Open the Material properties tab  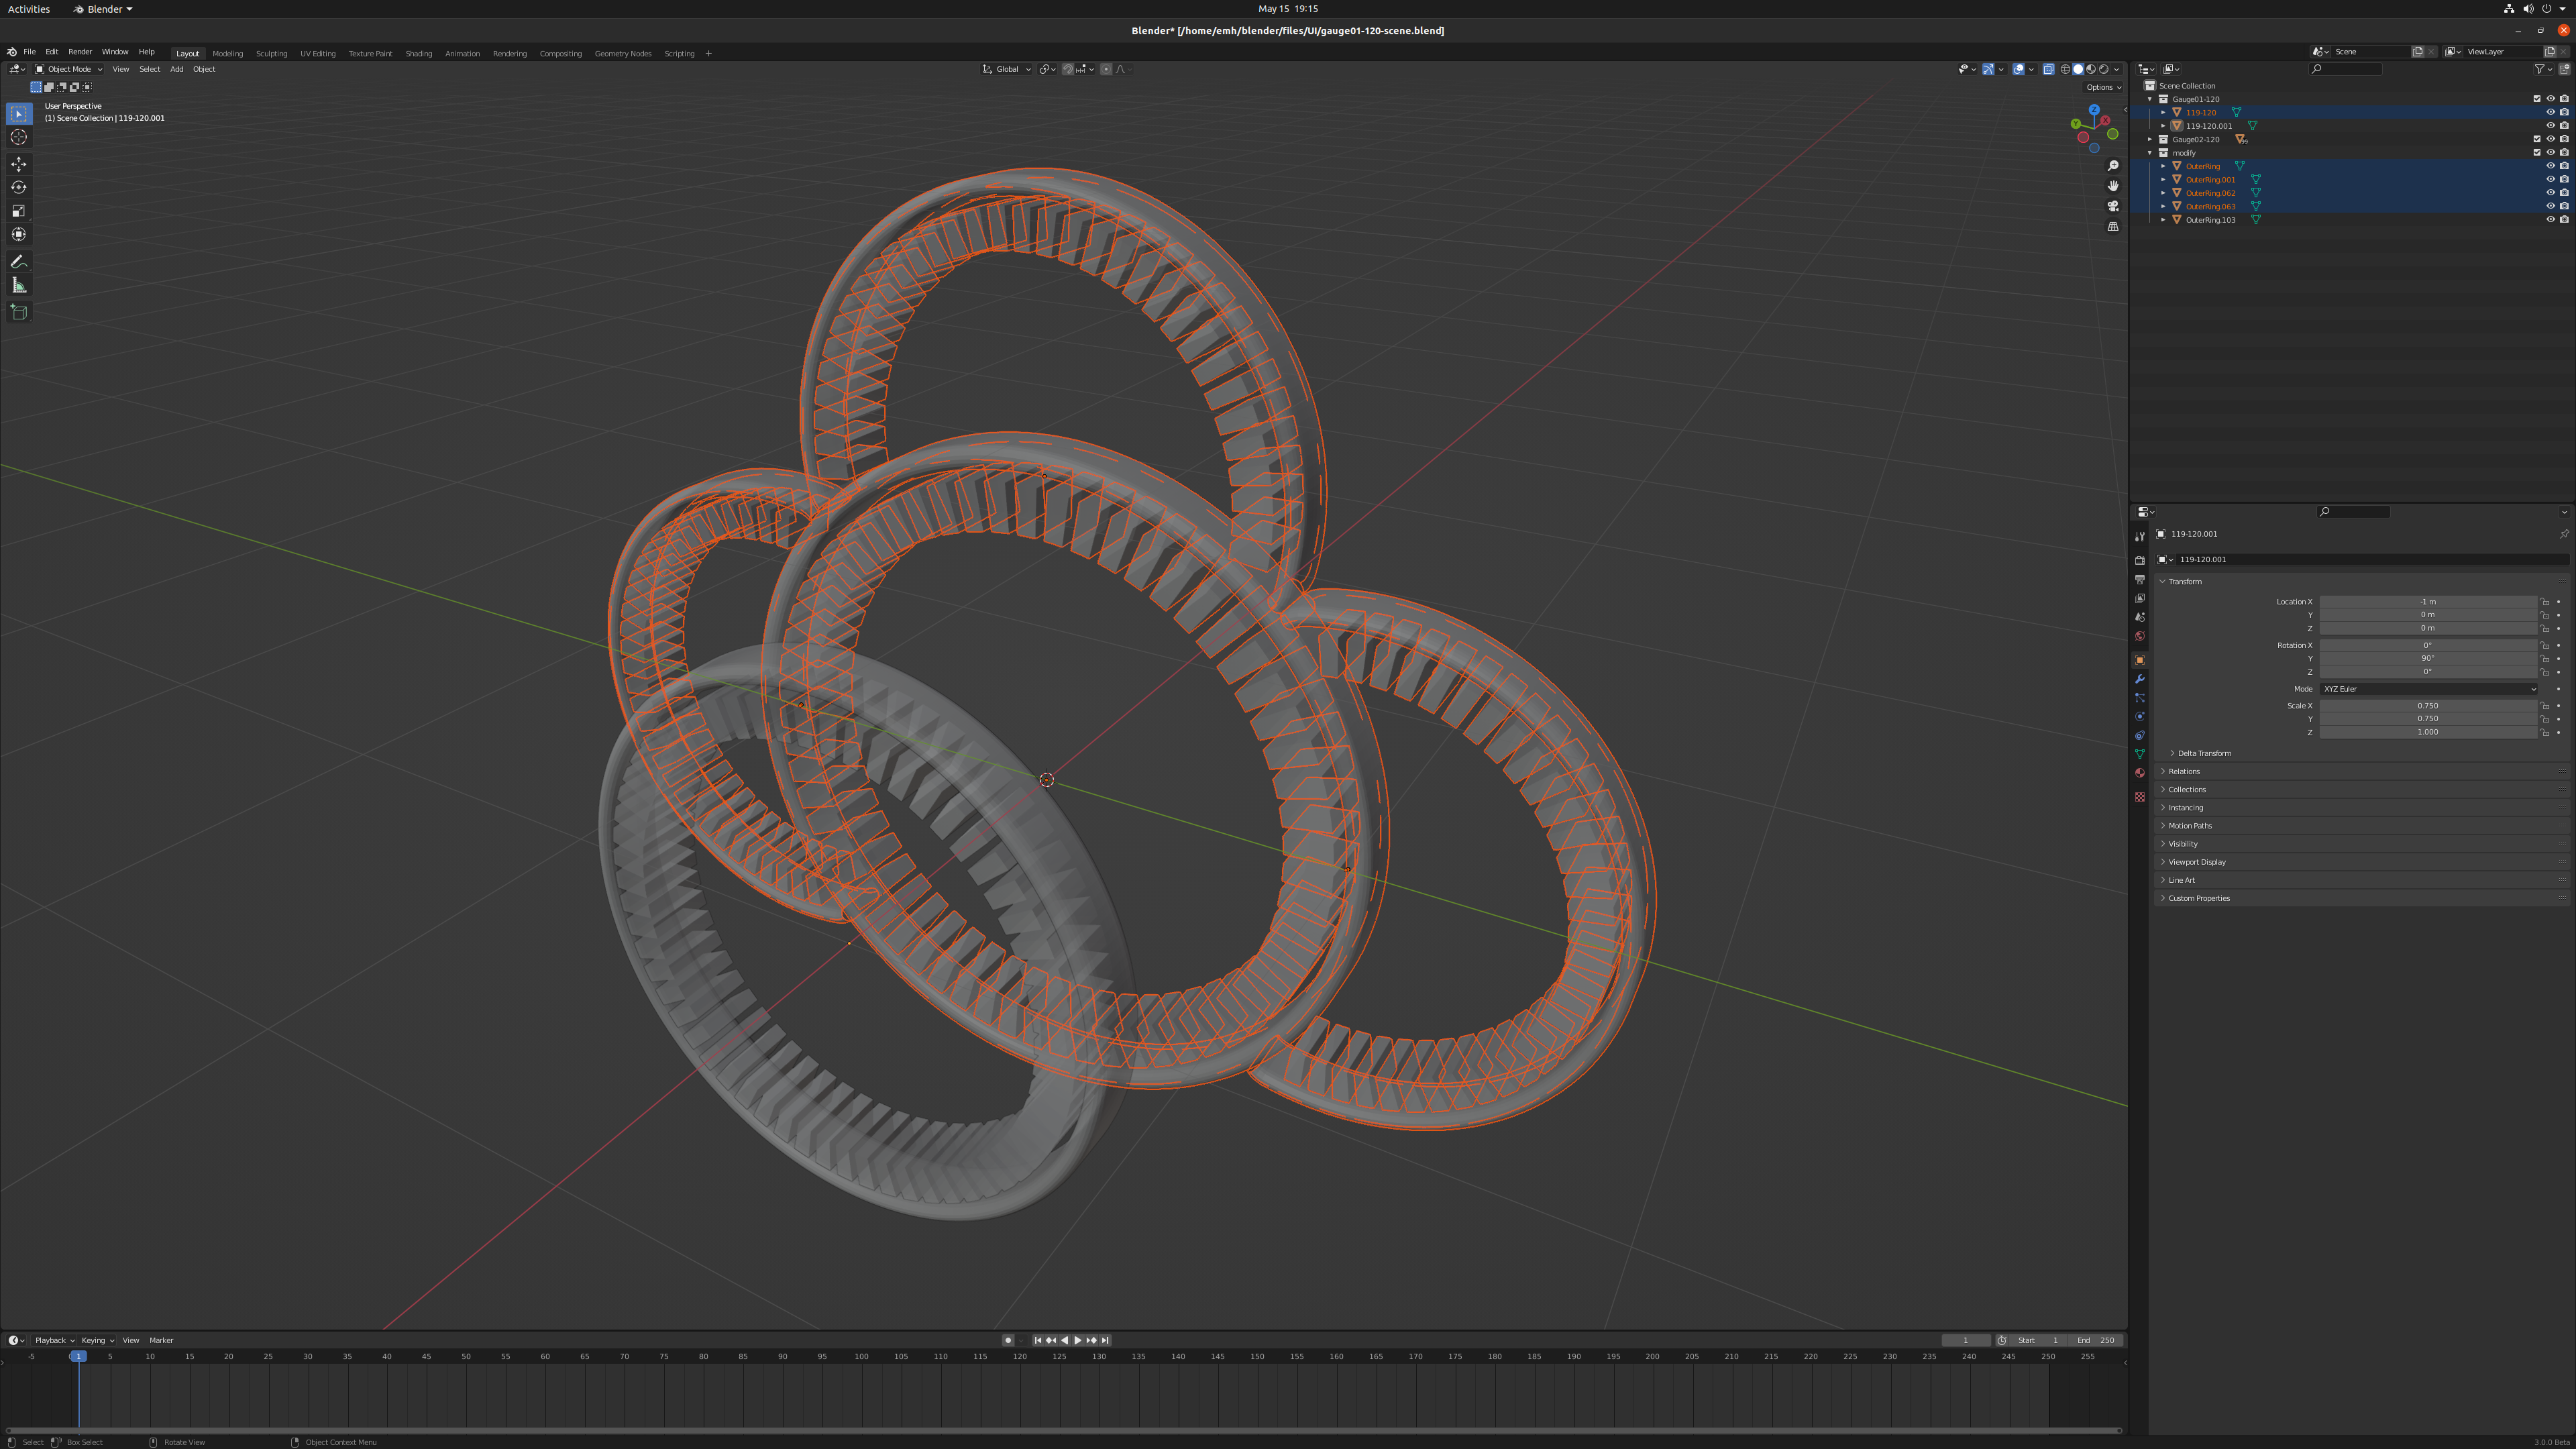(x=2140, y=773)
